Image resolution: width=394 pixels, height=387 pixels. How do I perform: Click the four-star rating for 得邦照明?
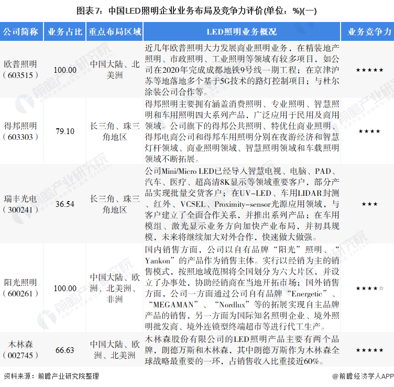[369, 131]
